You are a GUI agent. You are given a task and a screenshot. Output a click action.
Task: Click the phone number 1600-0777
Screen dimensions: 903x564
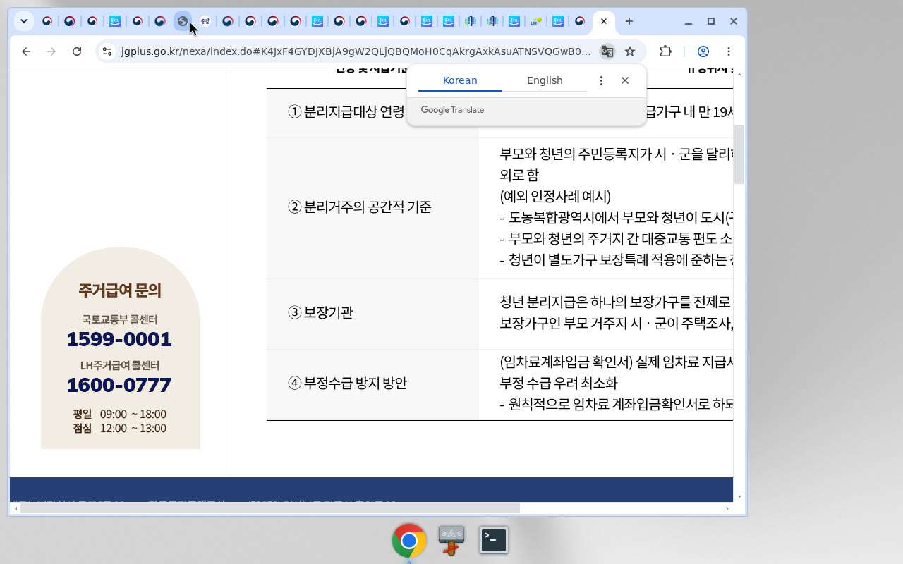click(119, 386)
